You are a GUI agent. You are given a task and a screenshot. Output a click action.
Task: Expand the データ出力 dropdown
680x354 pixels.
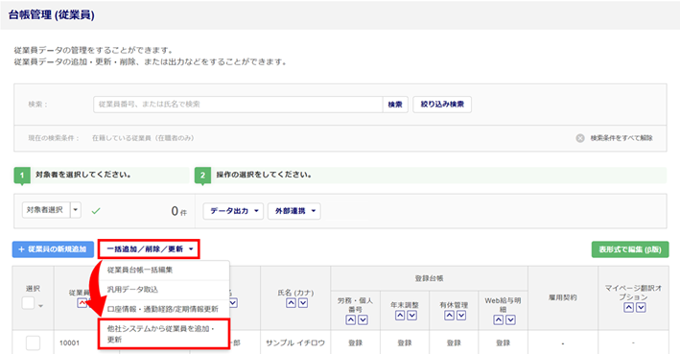tap(233, 211)
